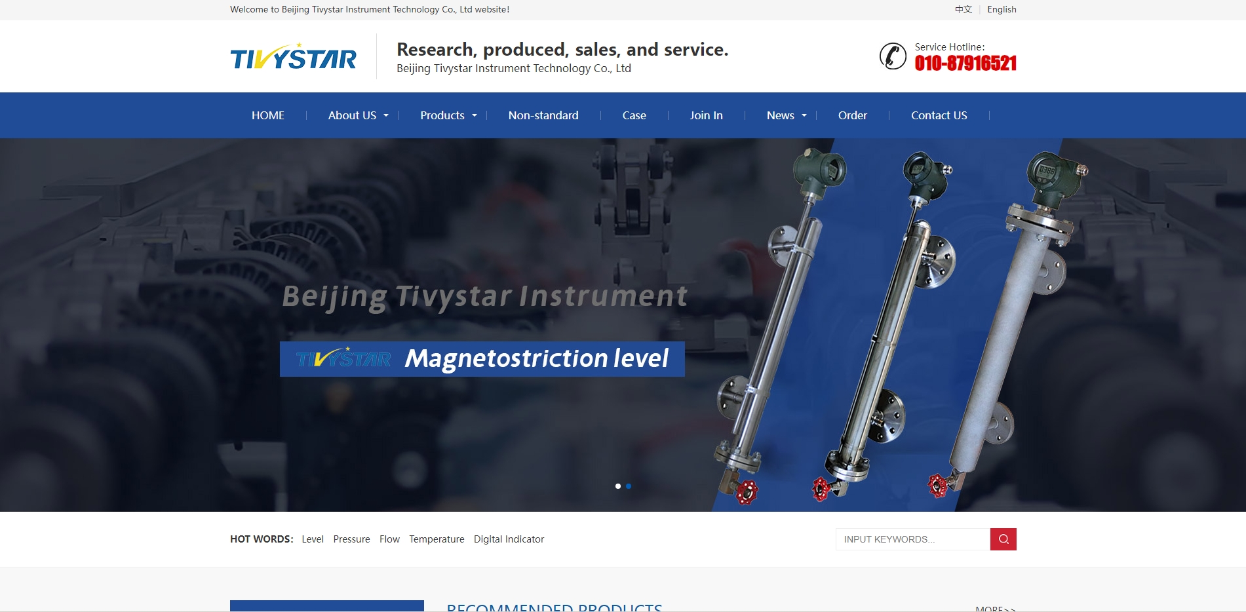
Task: Expand the Products dropdown arrow
Action: (x=475, y=116)
